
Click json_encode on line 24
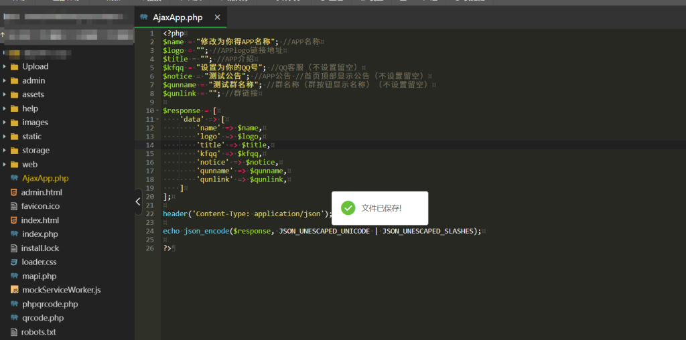[x=206, y=231]
